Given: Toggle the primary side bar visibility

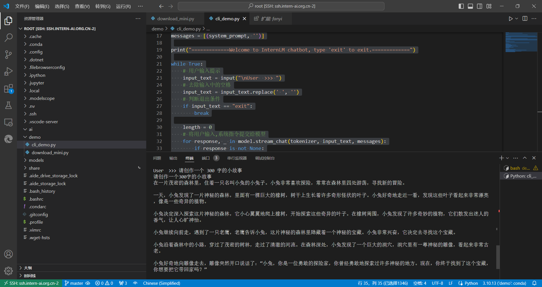Looking at the screenshot, I should point(461,6).
